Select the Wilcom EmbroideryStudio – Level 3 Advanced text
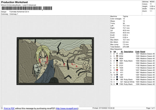 click(18, 5)
